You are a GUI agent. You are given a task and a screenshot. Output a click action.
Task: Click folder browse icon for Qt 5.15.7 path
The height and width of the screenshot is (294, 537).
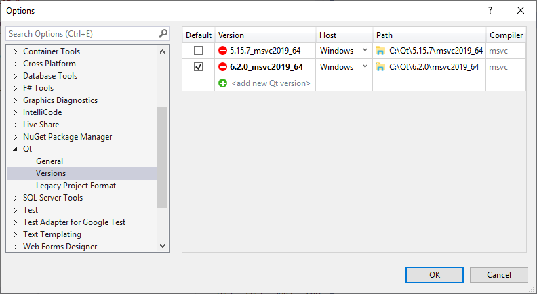pyautogui.click(x=380, y=51)
